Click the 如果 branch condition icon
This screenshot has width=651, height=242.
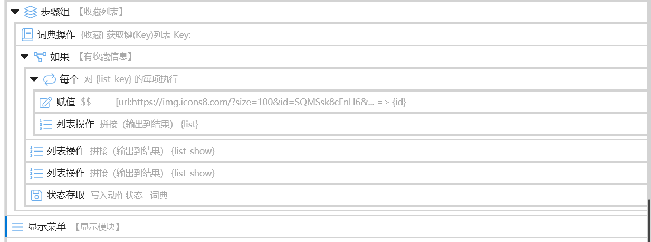point(40,57)
